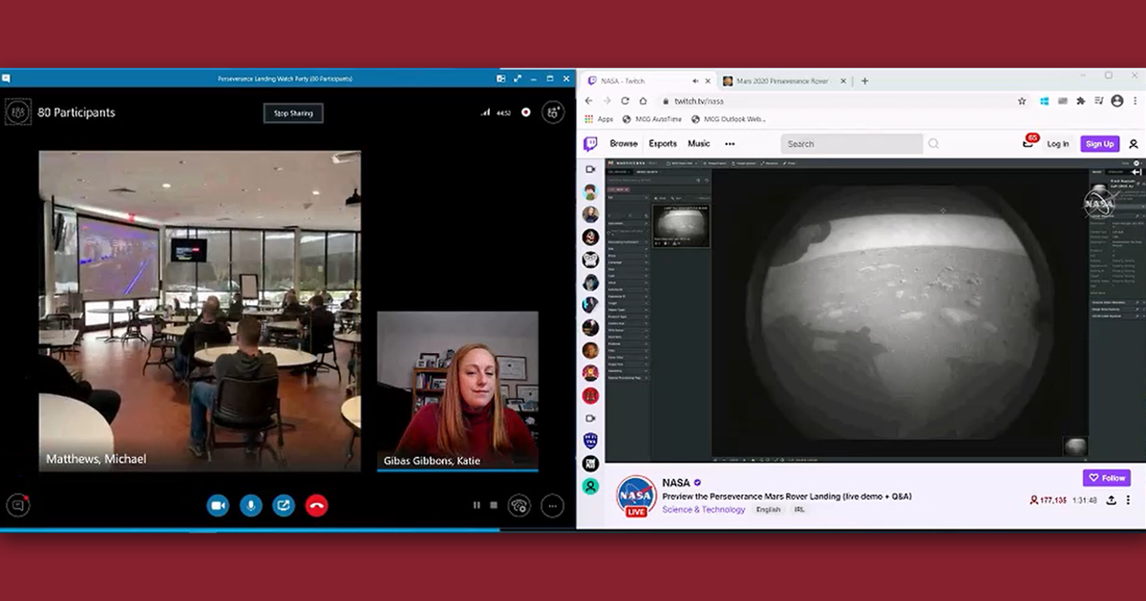Stop the Skype recording
This screenshot has height=601, width=1146.
point(494,506)
